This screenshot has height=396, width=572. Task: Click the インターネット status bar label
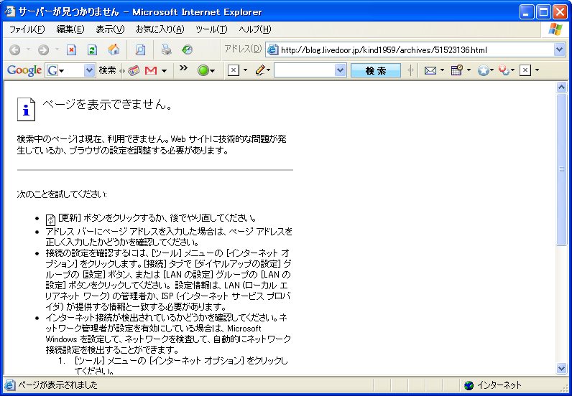tap(499, 385)
